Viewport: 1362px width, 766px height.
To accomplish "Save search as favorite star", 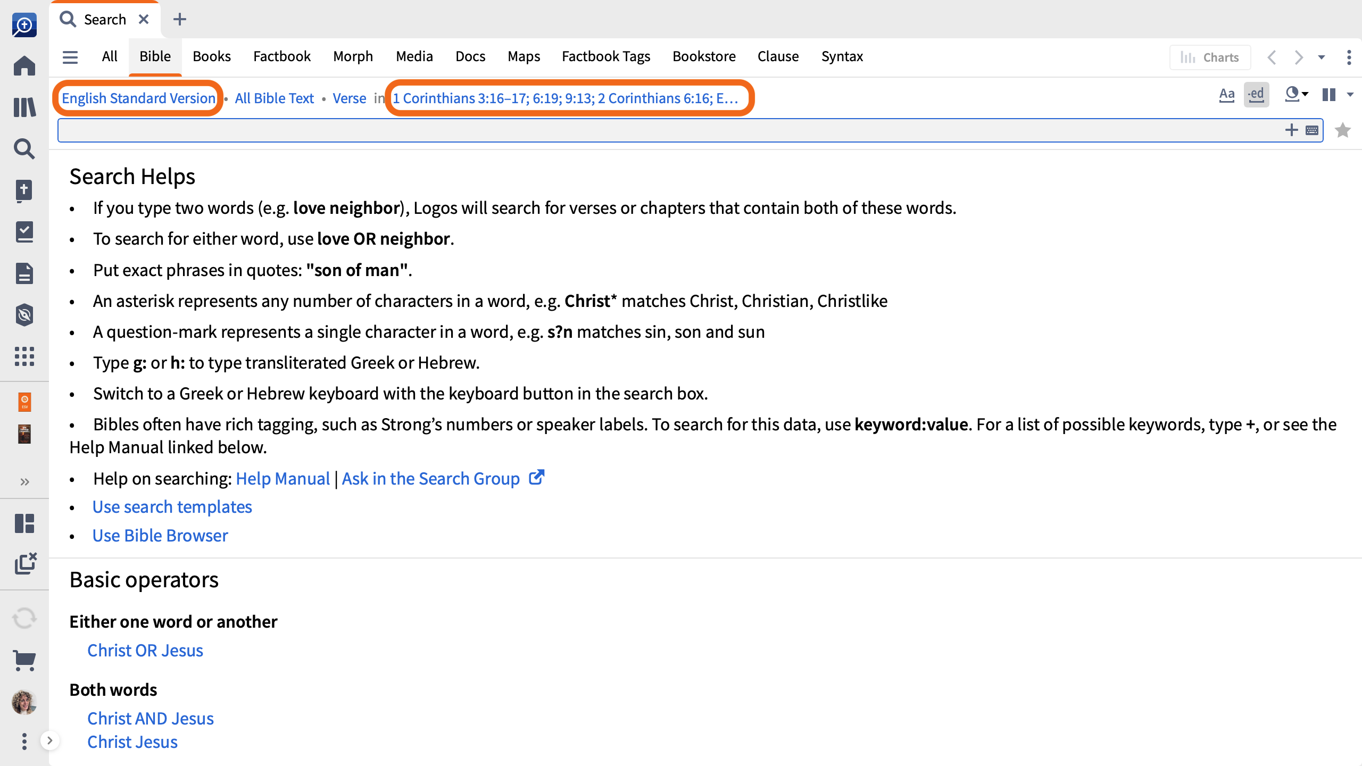I will [1343, 130].
